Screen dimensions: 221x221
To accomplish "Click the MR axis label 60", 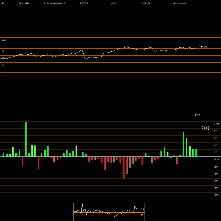I will (x=216, y=138).
